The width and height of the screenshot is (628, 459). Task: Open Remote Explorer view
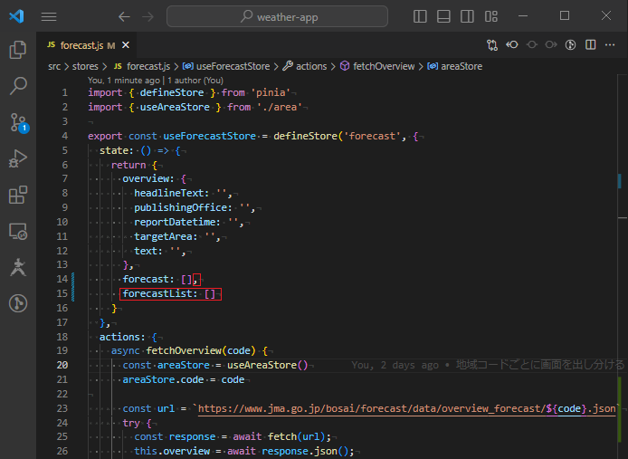(x=18, y=231)
